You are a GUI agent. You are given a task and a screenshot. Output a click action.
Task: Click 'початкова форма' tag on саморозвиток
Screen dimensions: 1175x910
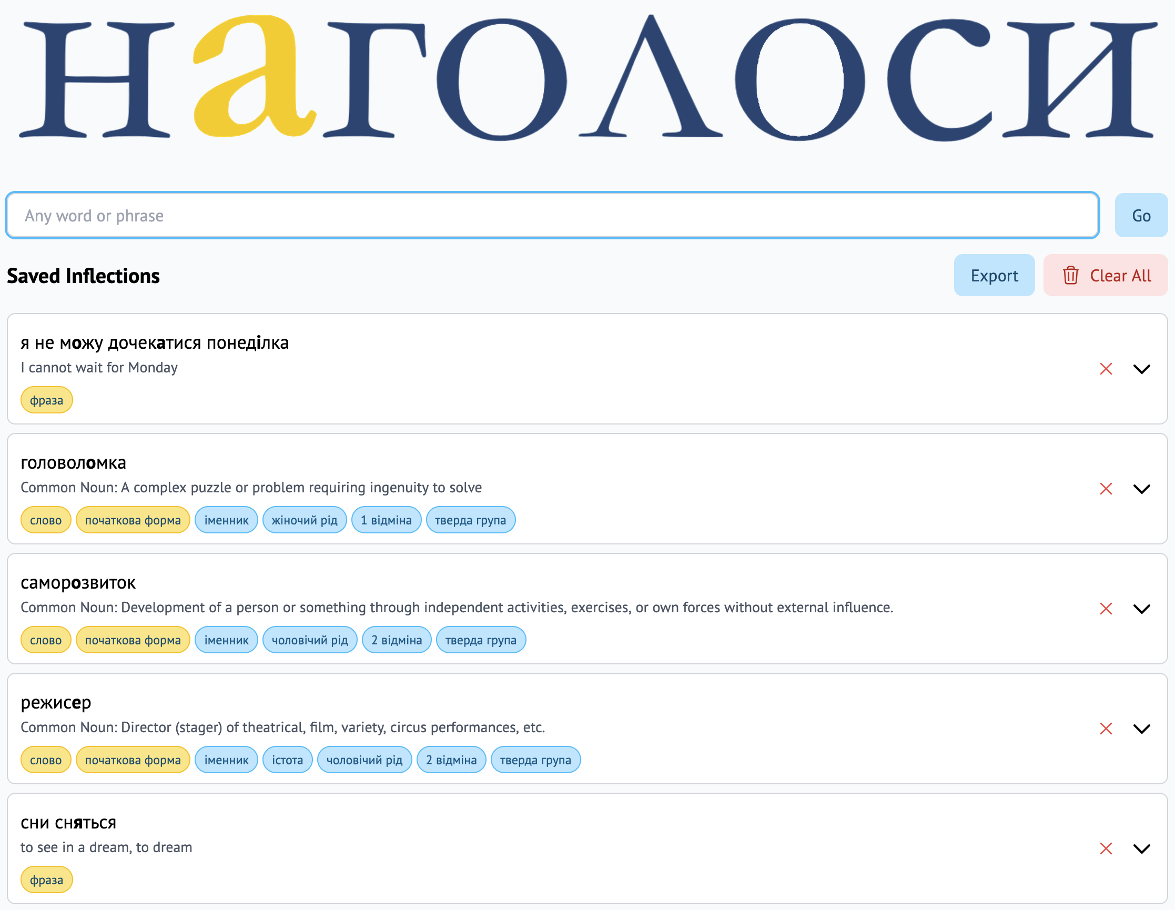click(133, 640)
